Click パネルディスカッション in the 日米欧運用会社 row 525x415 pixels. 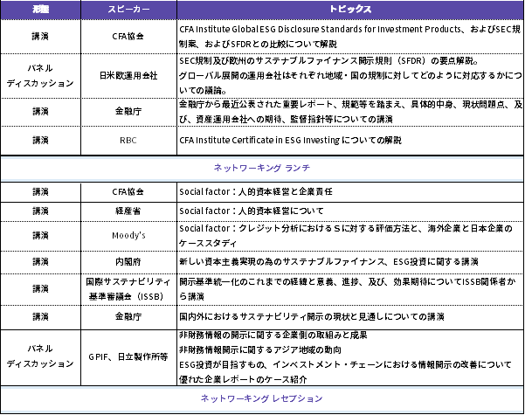pos(40,76)
